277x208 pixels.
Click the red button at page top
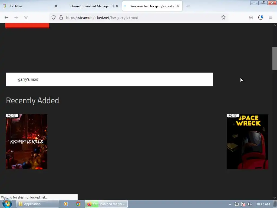[x=27, y=25]
